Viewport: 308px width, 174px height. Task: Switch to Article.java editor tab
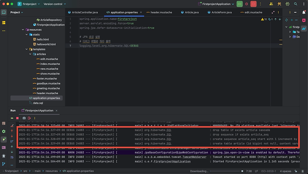[190, 12]
